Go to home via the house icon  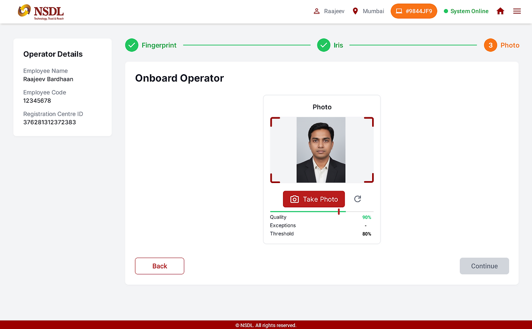click(x=500, y=11)
